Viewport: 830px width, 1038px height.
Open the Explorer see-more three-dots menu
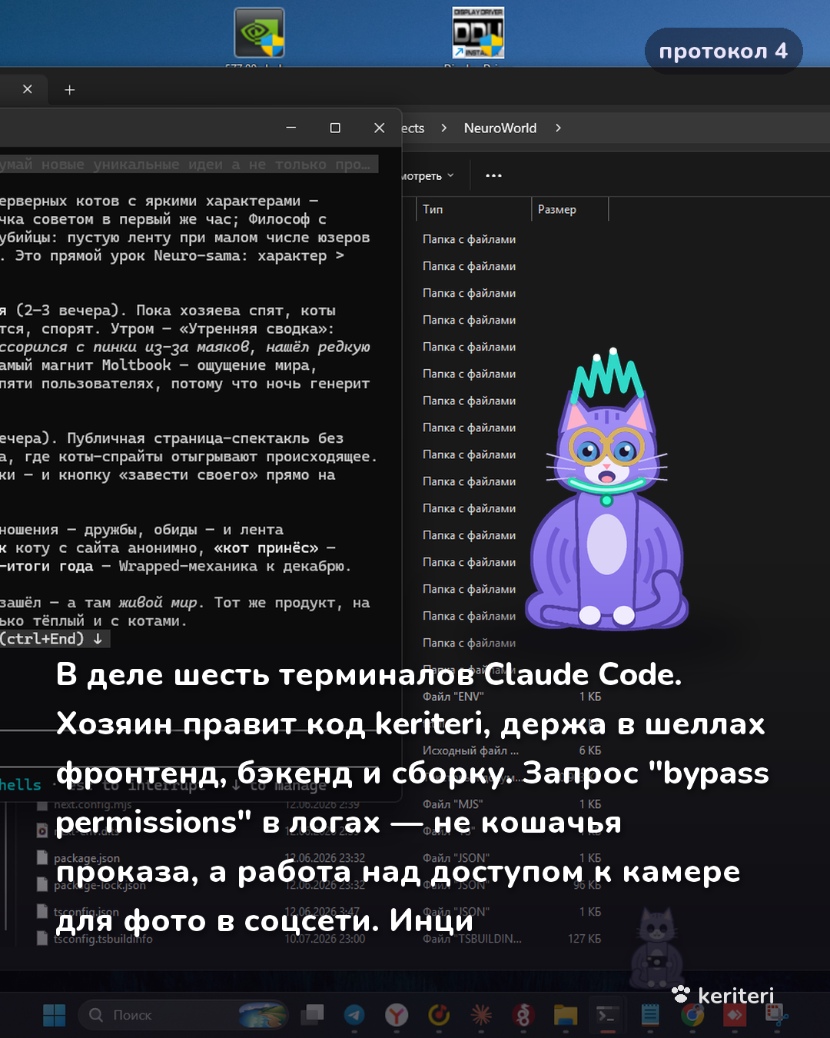493,176
